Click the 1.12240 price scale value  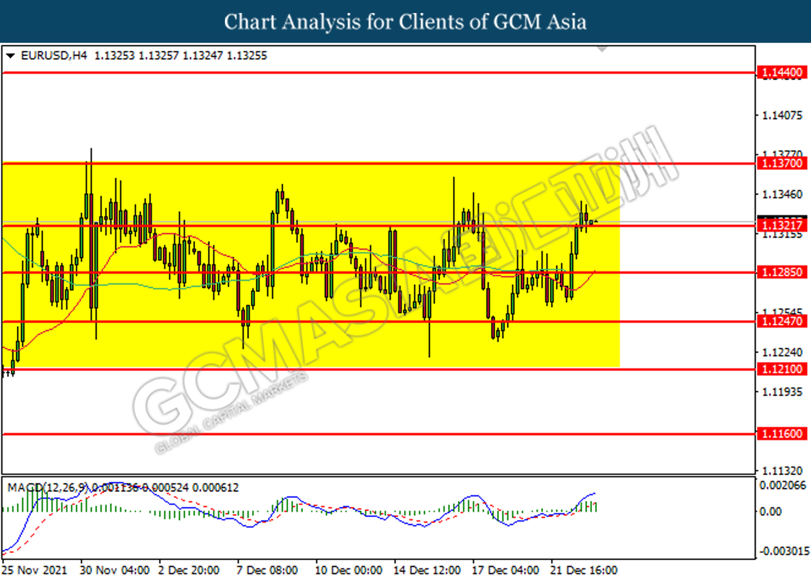[782, 352]
